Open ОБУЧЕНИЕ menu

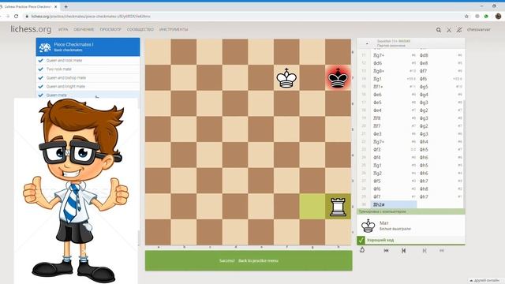84,29
